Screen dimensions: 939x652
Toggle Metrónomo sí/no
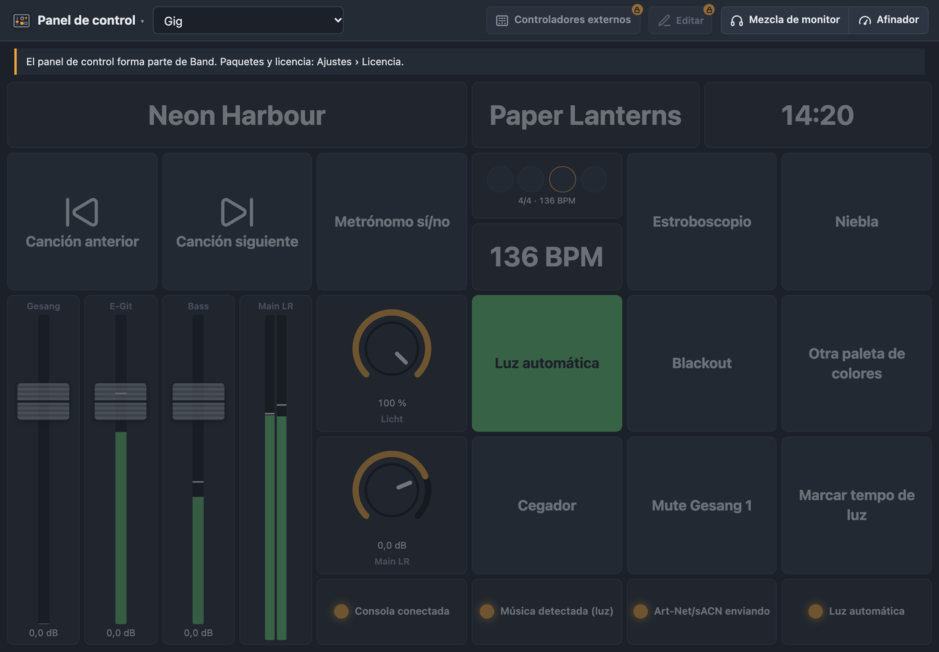click(x=392, y=221)
